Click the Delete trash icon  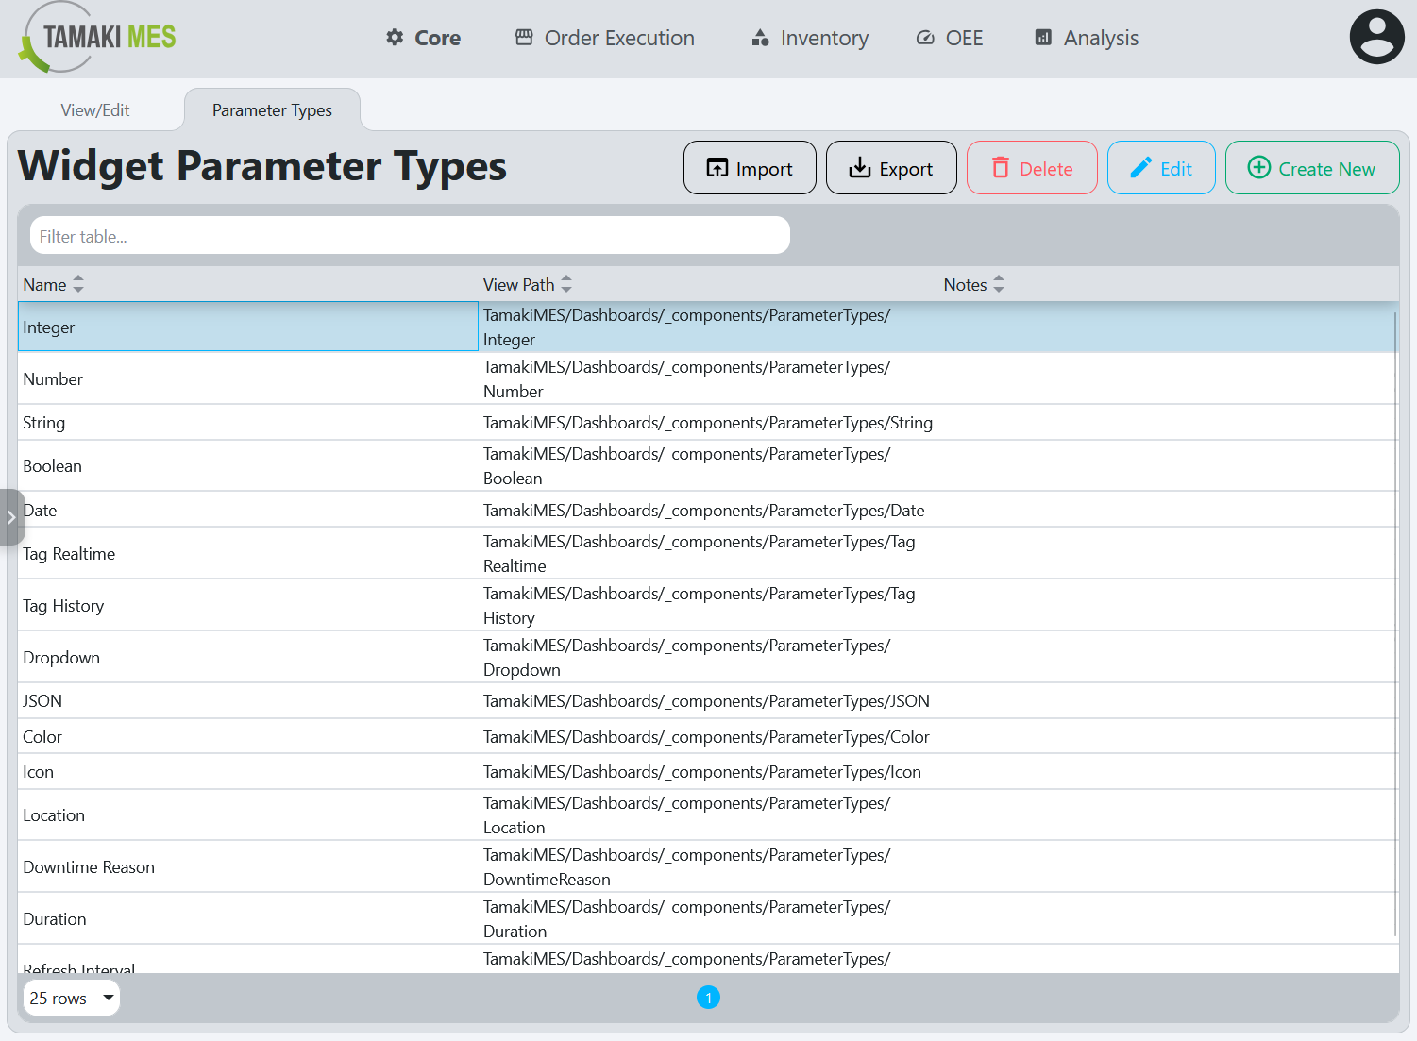pos(1001,167)
